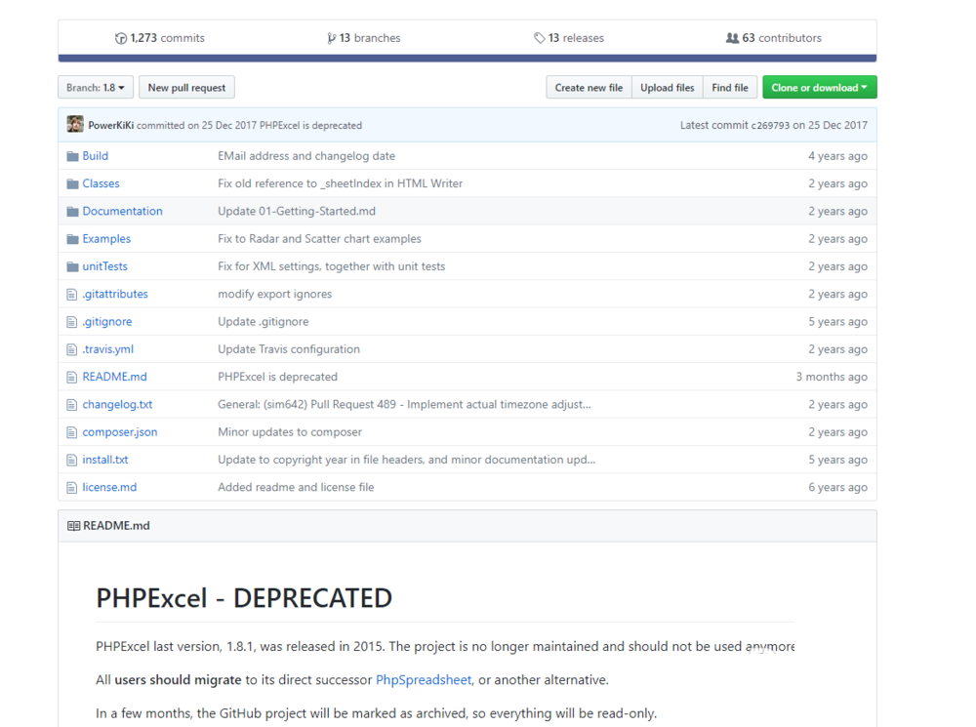This screenshot has width=976, height=727.
Task: Click the branches fork icon
Action: (332, 38)
